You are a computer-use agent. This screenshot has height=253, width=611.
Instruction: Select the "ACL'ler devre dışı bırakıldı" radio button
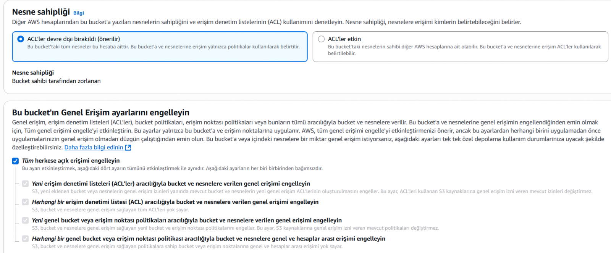[21, 39]
